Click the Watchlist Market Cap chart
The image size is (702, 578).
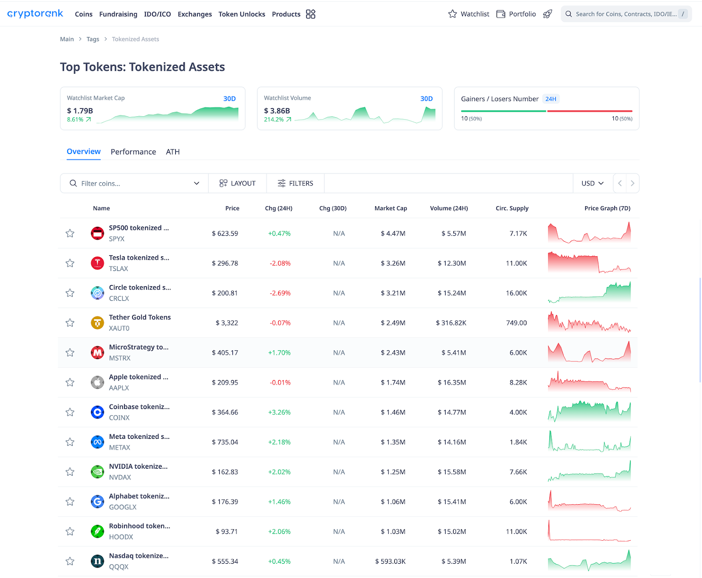(x=168, y=115)
